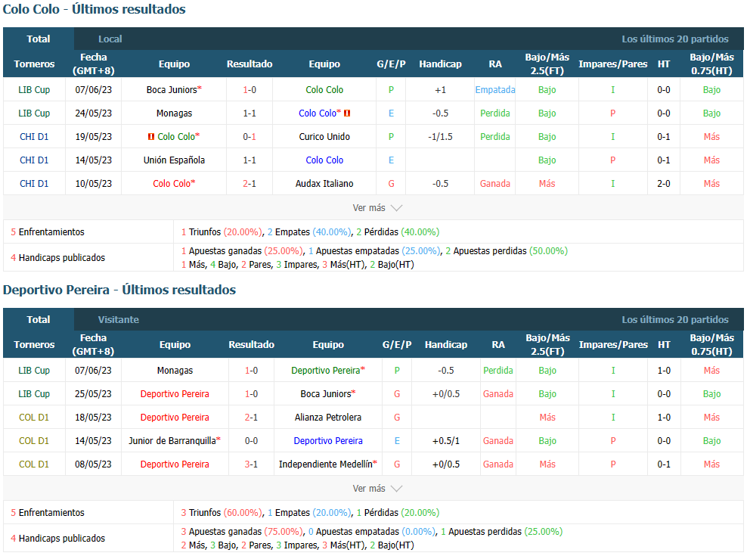Click Deportivo Pereira in the Alianza Petrolera row
Screen dimensions: 747x556
click(x=175, y=418)
